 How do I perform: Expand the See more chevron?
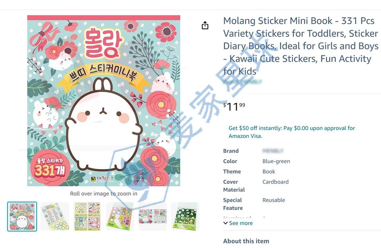tap(226, 223)
